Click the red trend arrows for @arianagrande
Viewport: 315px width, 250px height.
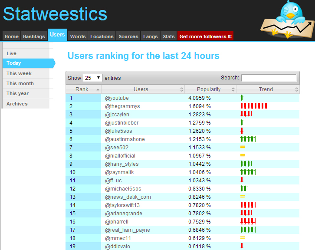pos(246,213)
